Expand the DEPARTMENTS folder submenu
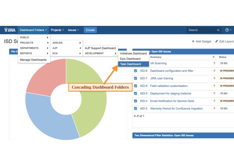The image size is (234, 166). point(34,48)
